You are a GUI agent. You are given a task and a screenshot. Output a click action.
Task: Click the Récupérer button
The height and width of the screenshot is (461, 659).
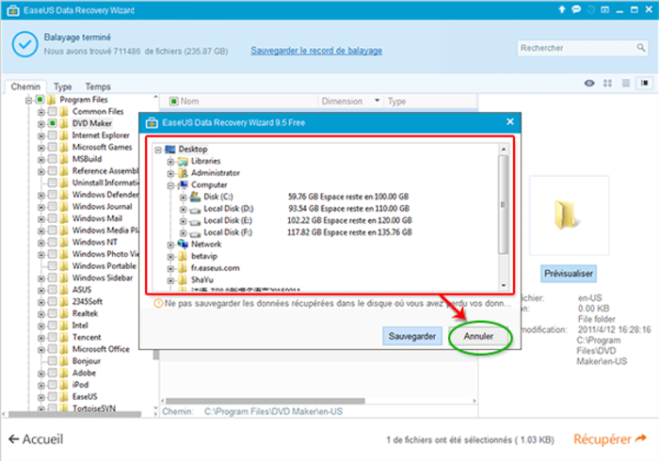click(610, 439)
